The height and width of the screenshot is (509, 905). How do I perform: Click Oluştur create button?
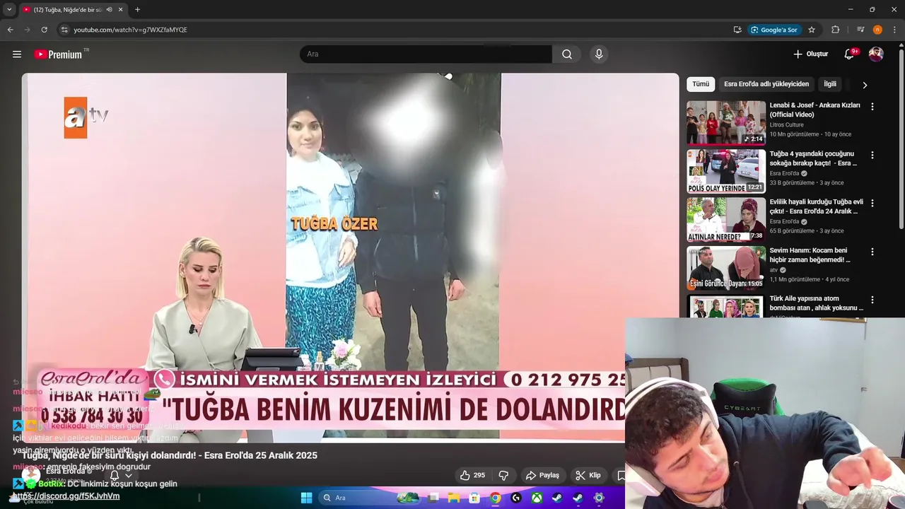[810, 54]
